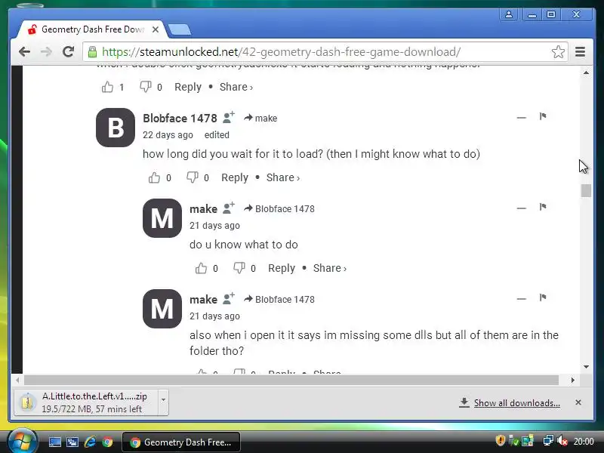Open the Chrome hamburger menu
Viewport: 604px width, 453px height.
580,51
